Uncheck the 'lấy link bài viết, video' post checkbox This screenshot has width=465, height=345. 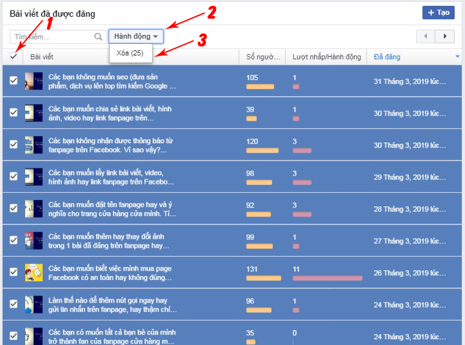pyautogui.click(x=14, y=176)
